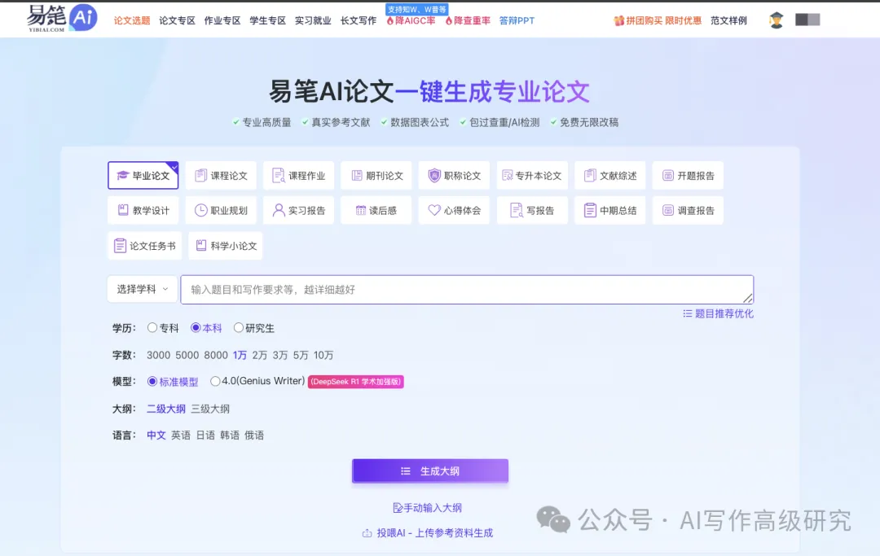The width and height of the screenshot is (880, 556).
Task: Open 长文写作 in top navigation
Action: coord(358,20)
